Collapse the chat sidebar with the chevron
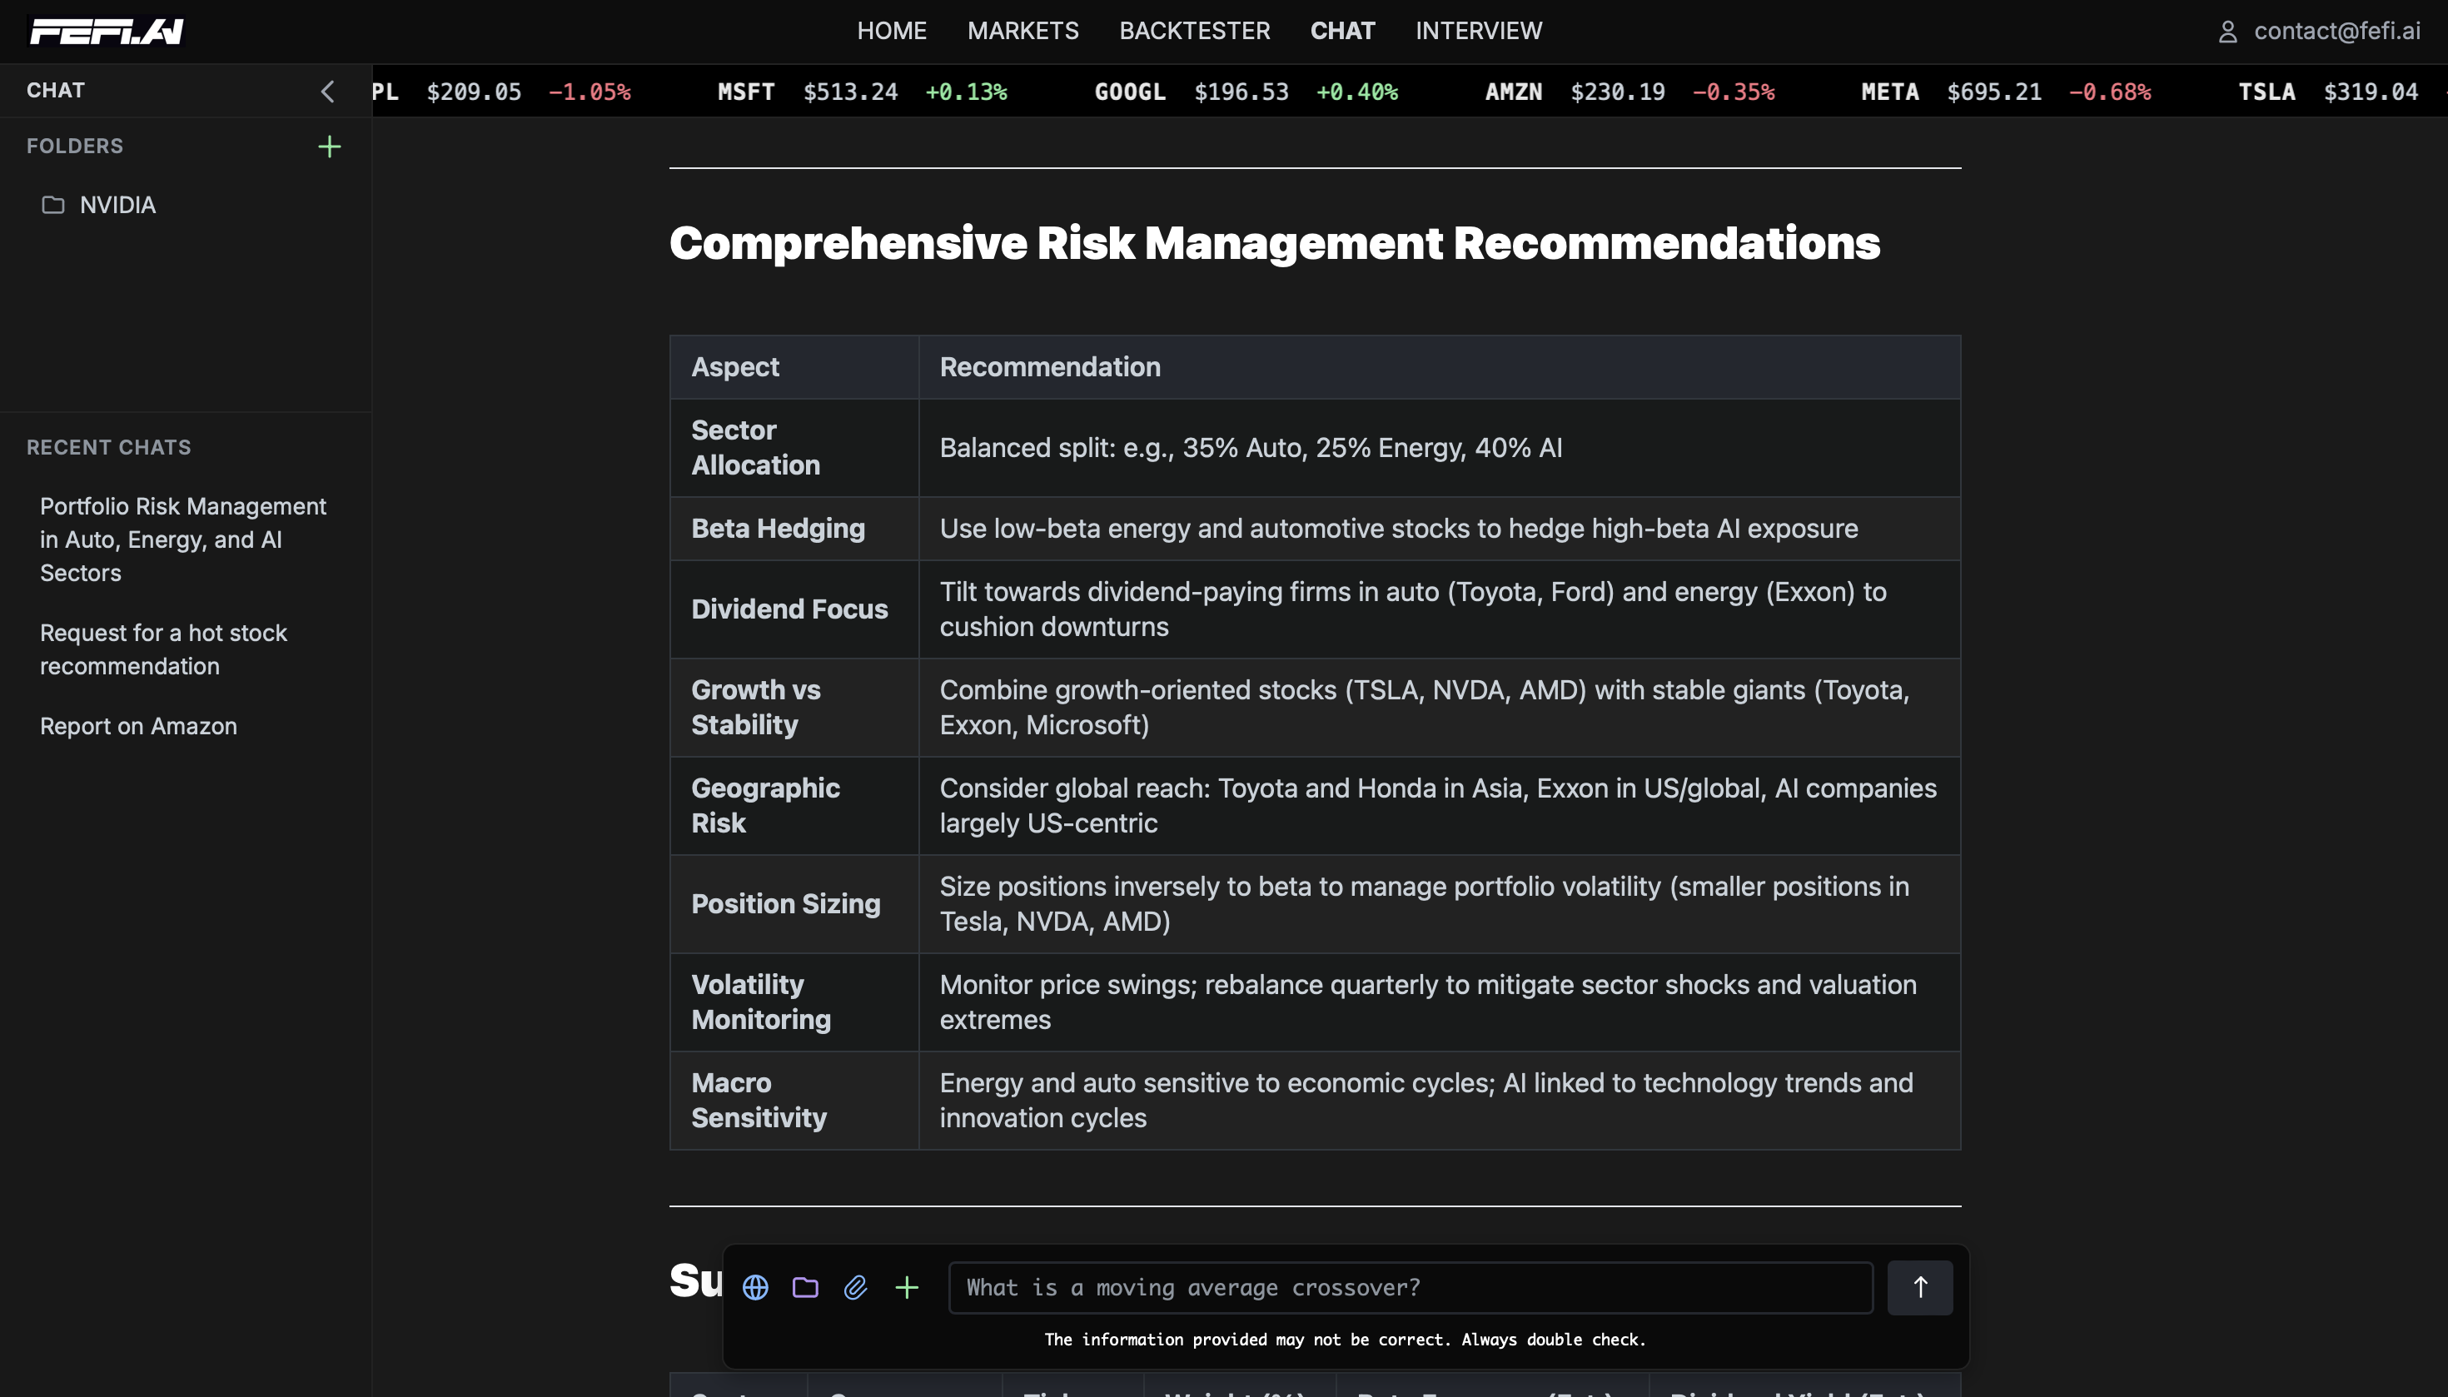 (327, 91)
